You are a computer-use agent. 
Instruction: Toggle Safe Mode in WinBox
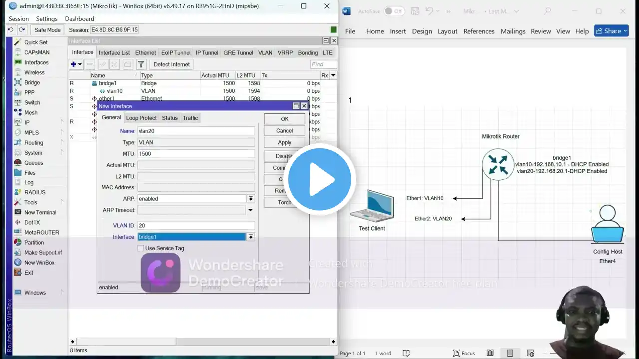[x=47, y=30]
